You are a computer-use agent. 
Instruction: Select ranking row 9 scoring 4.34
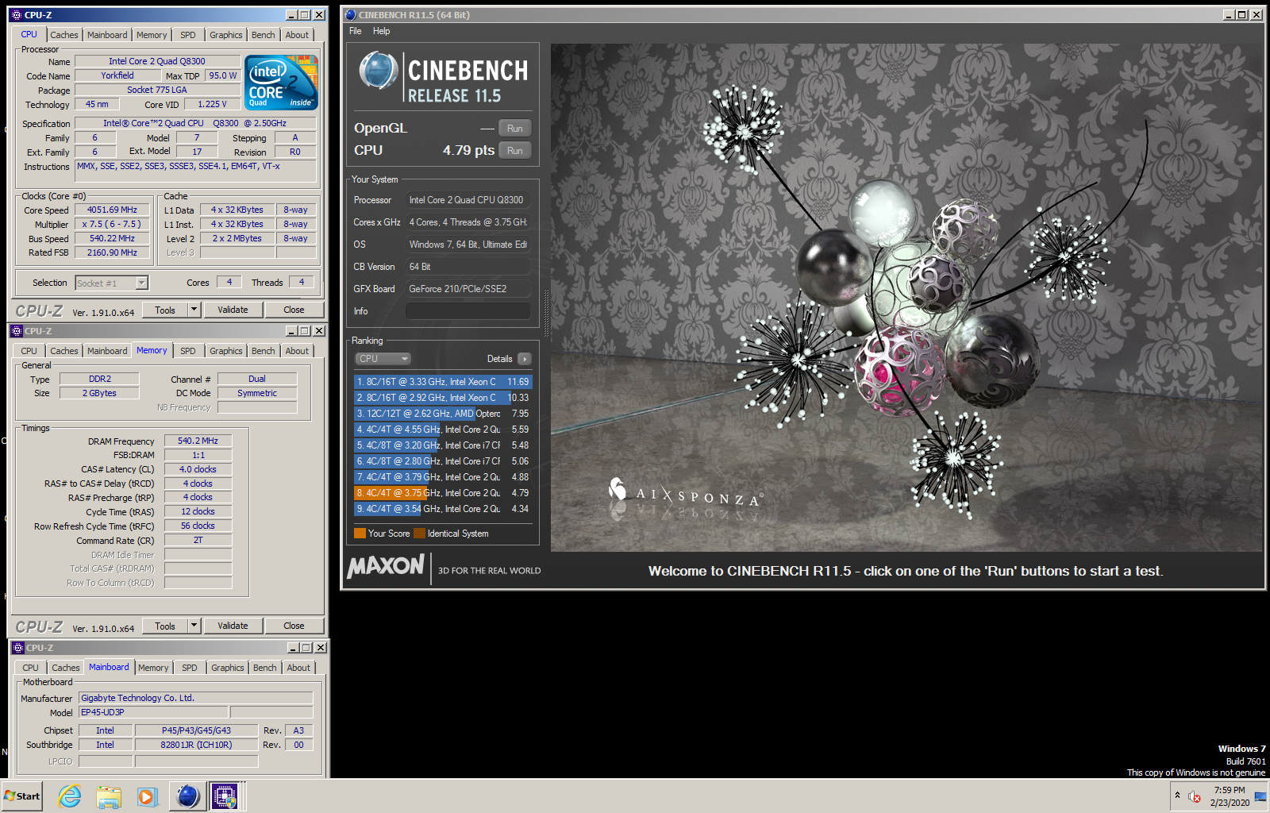(443, 509)
